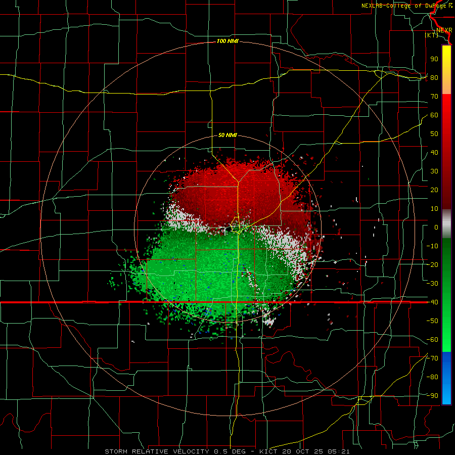Click the 0 label on velocity scale
Image resolution: width=455 pixels, height=455 pixels.
tap(436, 227)
